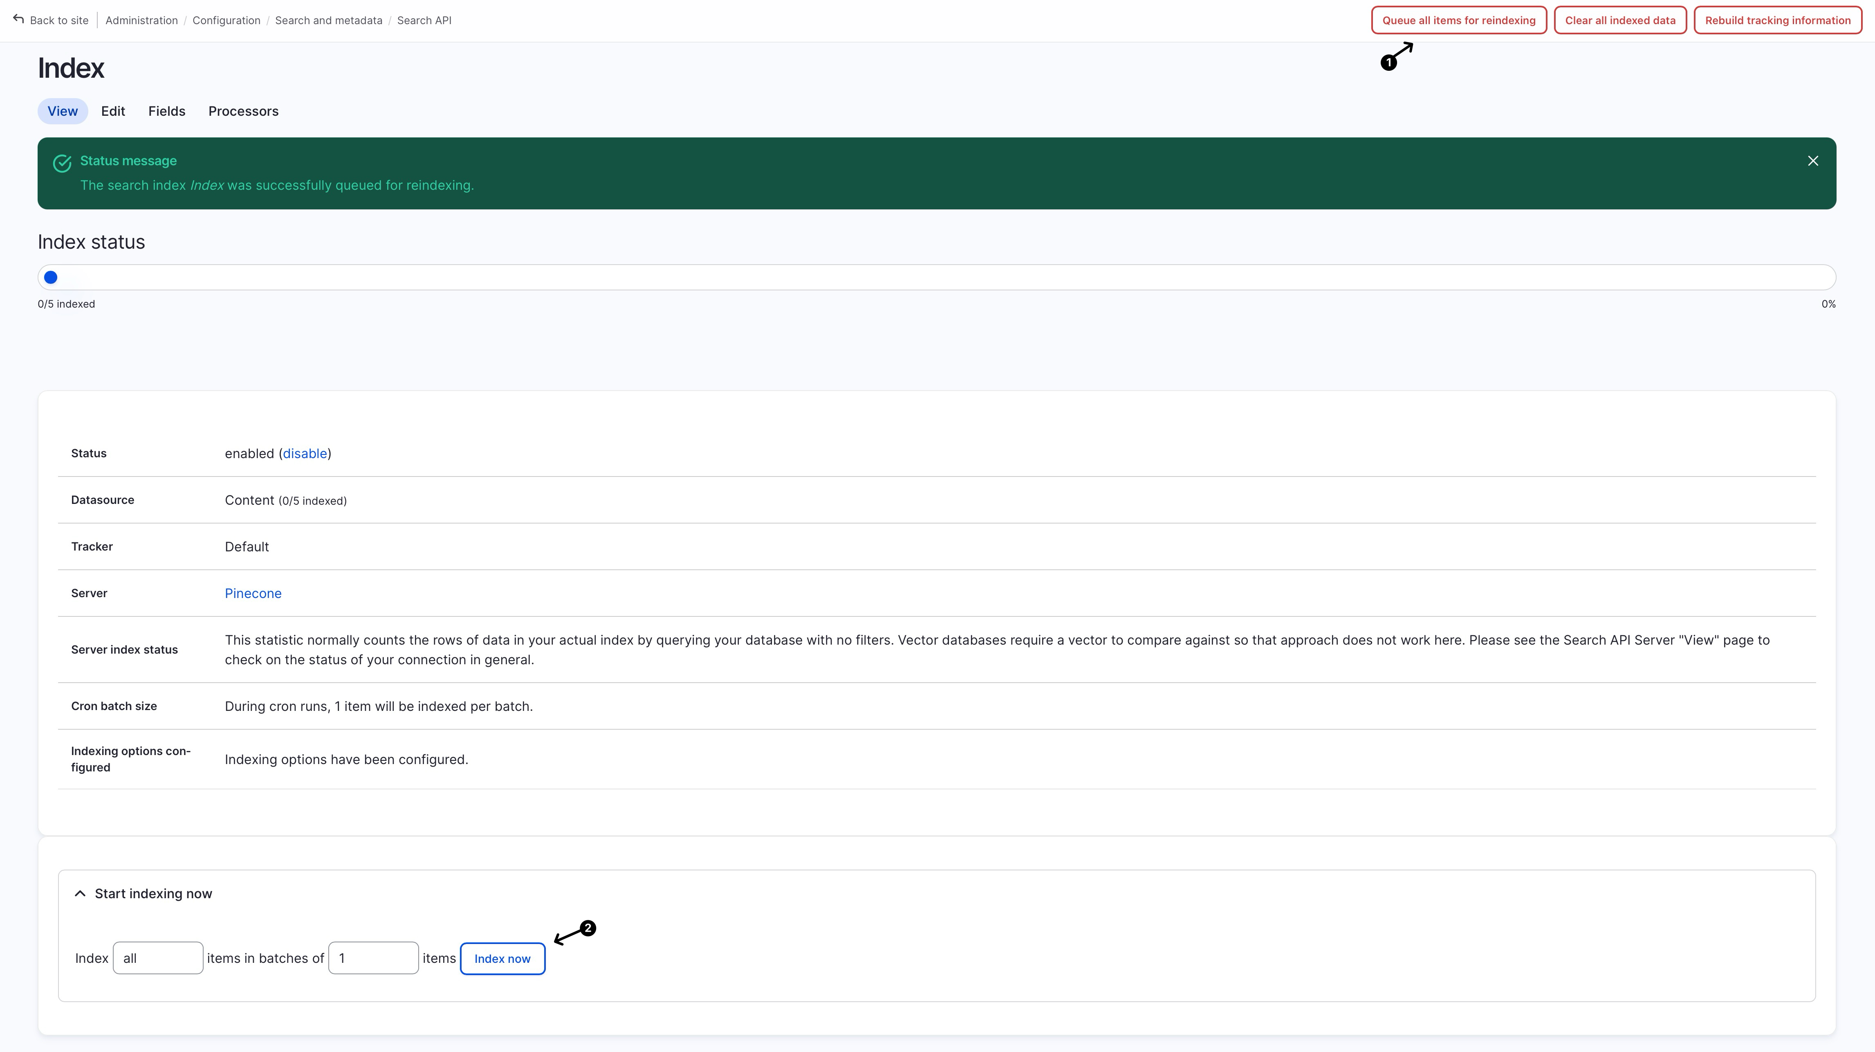The height and width of the screenshot is (1052, 1875).
Task: Click the batch size input field
Action: point(373,958)
